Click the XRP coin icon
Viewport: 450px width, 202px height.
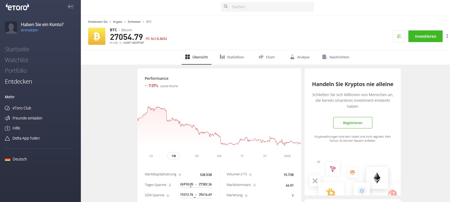(315, 181)
